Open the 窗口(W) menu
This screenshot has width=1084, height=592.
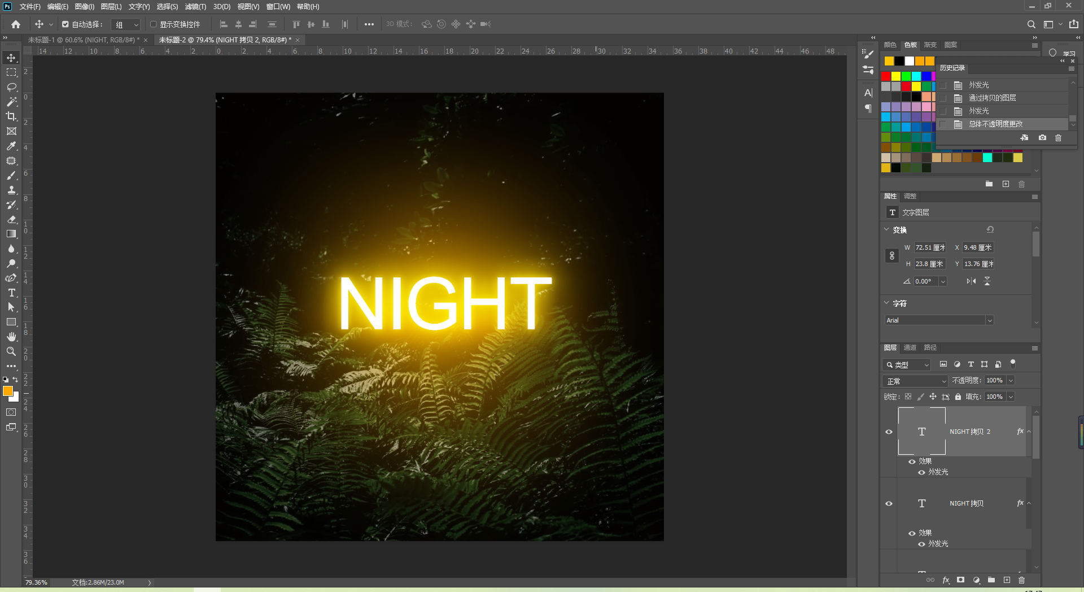pos(278,7)
